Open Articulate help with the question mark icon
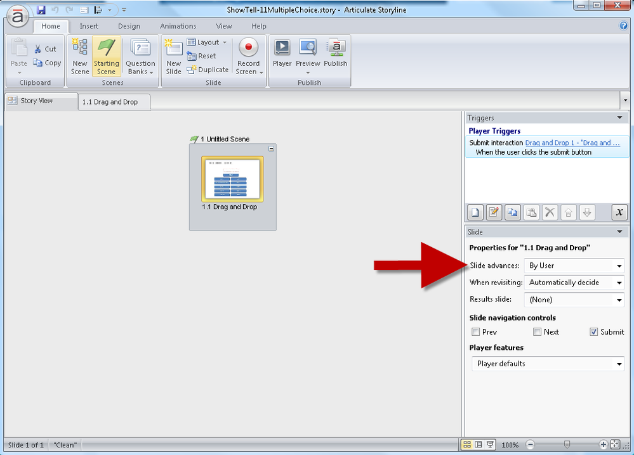The image size is (634, 455). coord(623,25)
